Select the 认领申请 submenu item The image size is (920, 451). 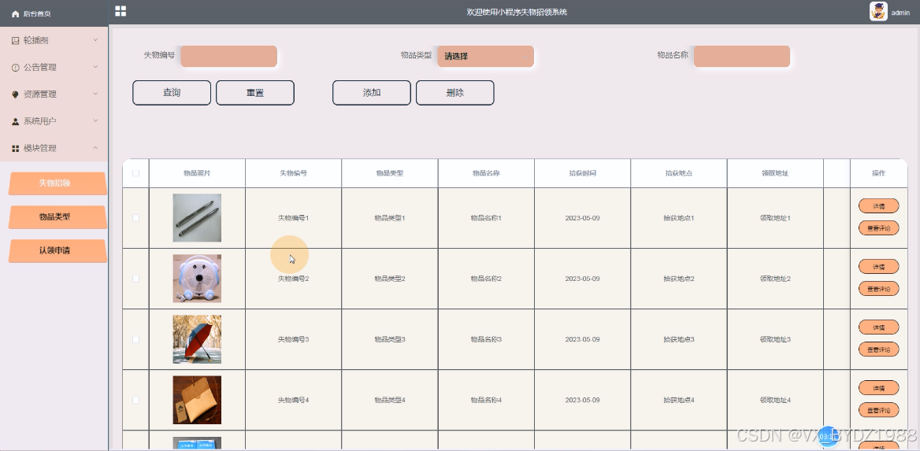(x=57, y=250)
